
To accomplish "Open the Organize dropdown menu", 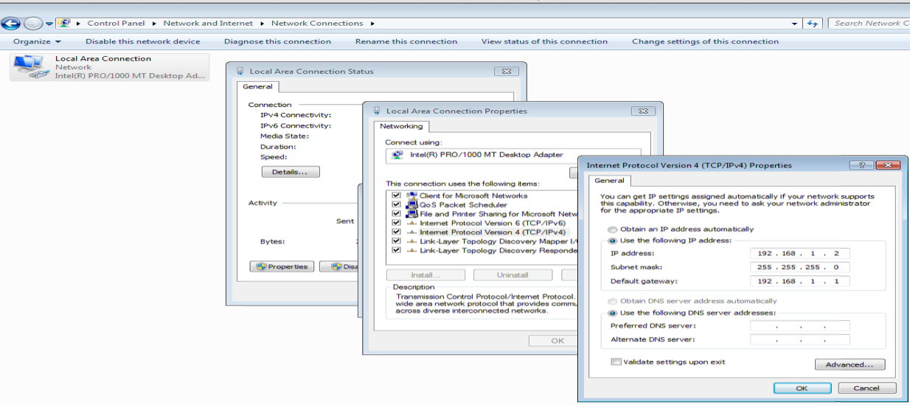I will [x=37, y=42].
